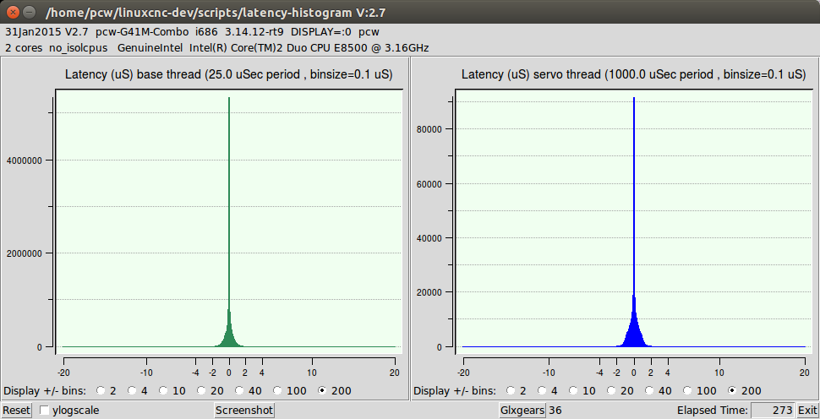The width and height of the screenshot is (820, 419).
Task: Choose 10 bins for servo thread histogram
Action: pyautogui.click(x=574, y=391)
